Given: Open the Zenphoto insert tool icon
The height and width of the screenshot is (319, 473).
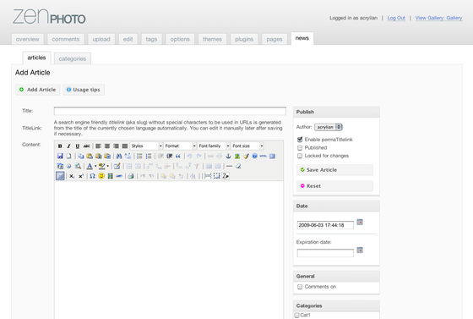Looking at the screenshot, I should [x=226, y=176].
